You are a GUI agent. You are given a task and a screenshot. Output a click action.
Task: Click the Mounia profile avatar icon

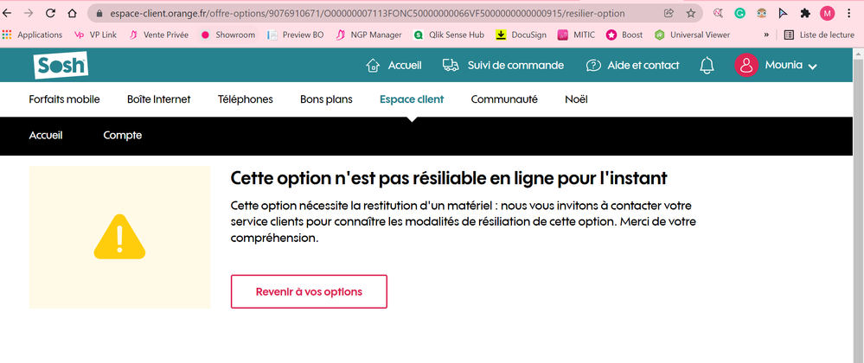[746, 66]
